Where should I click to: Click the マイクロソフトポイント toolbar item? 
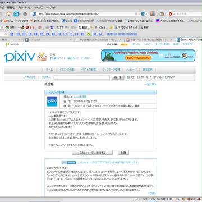(x=126, y=27)
